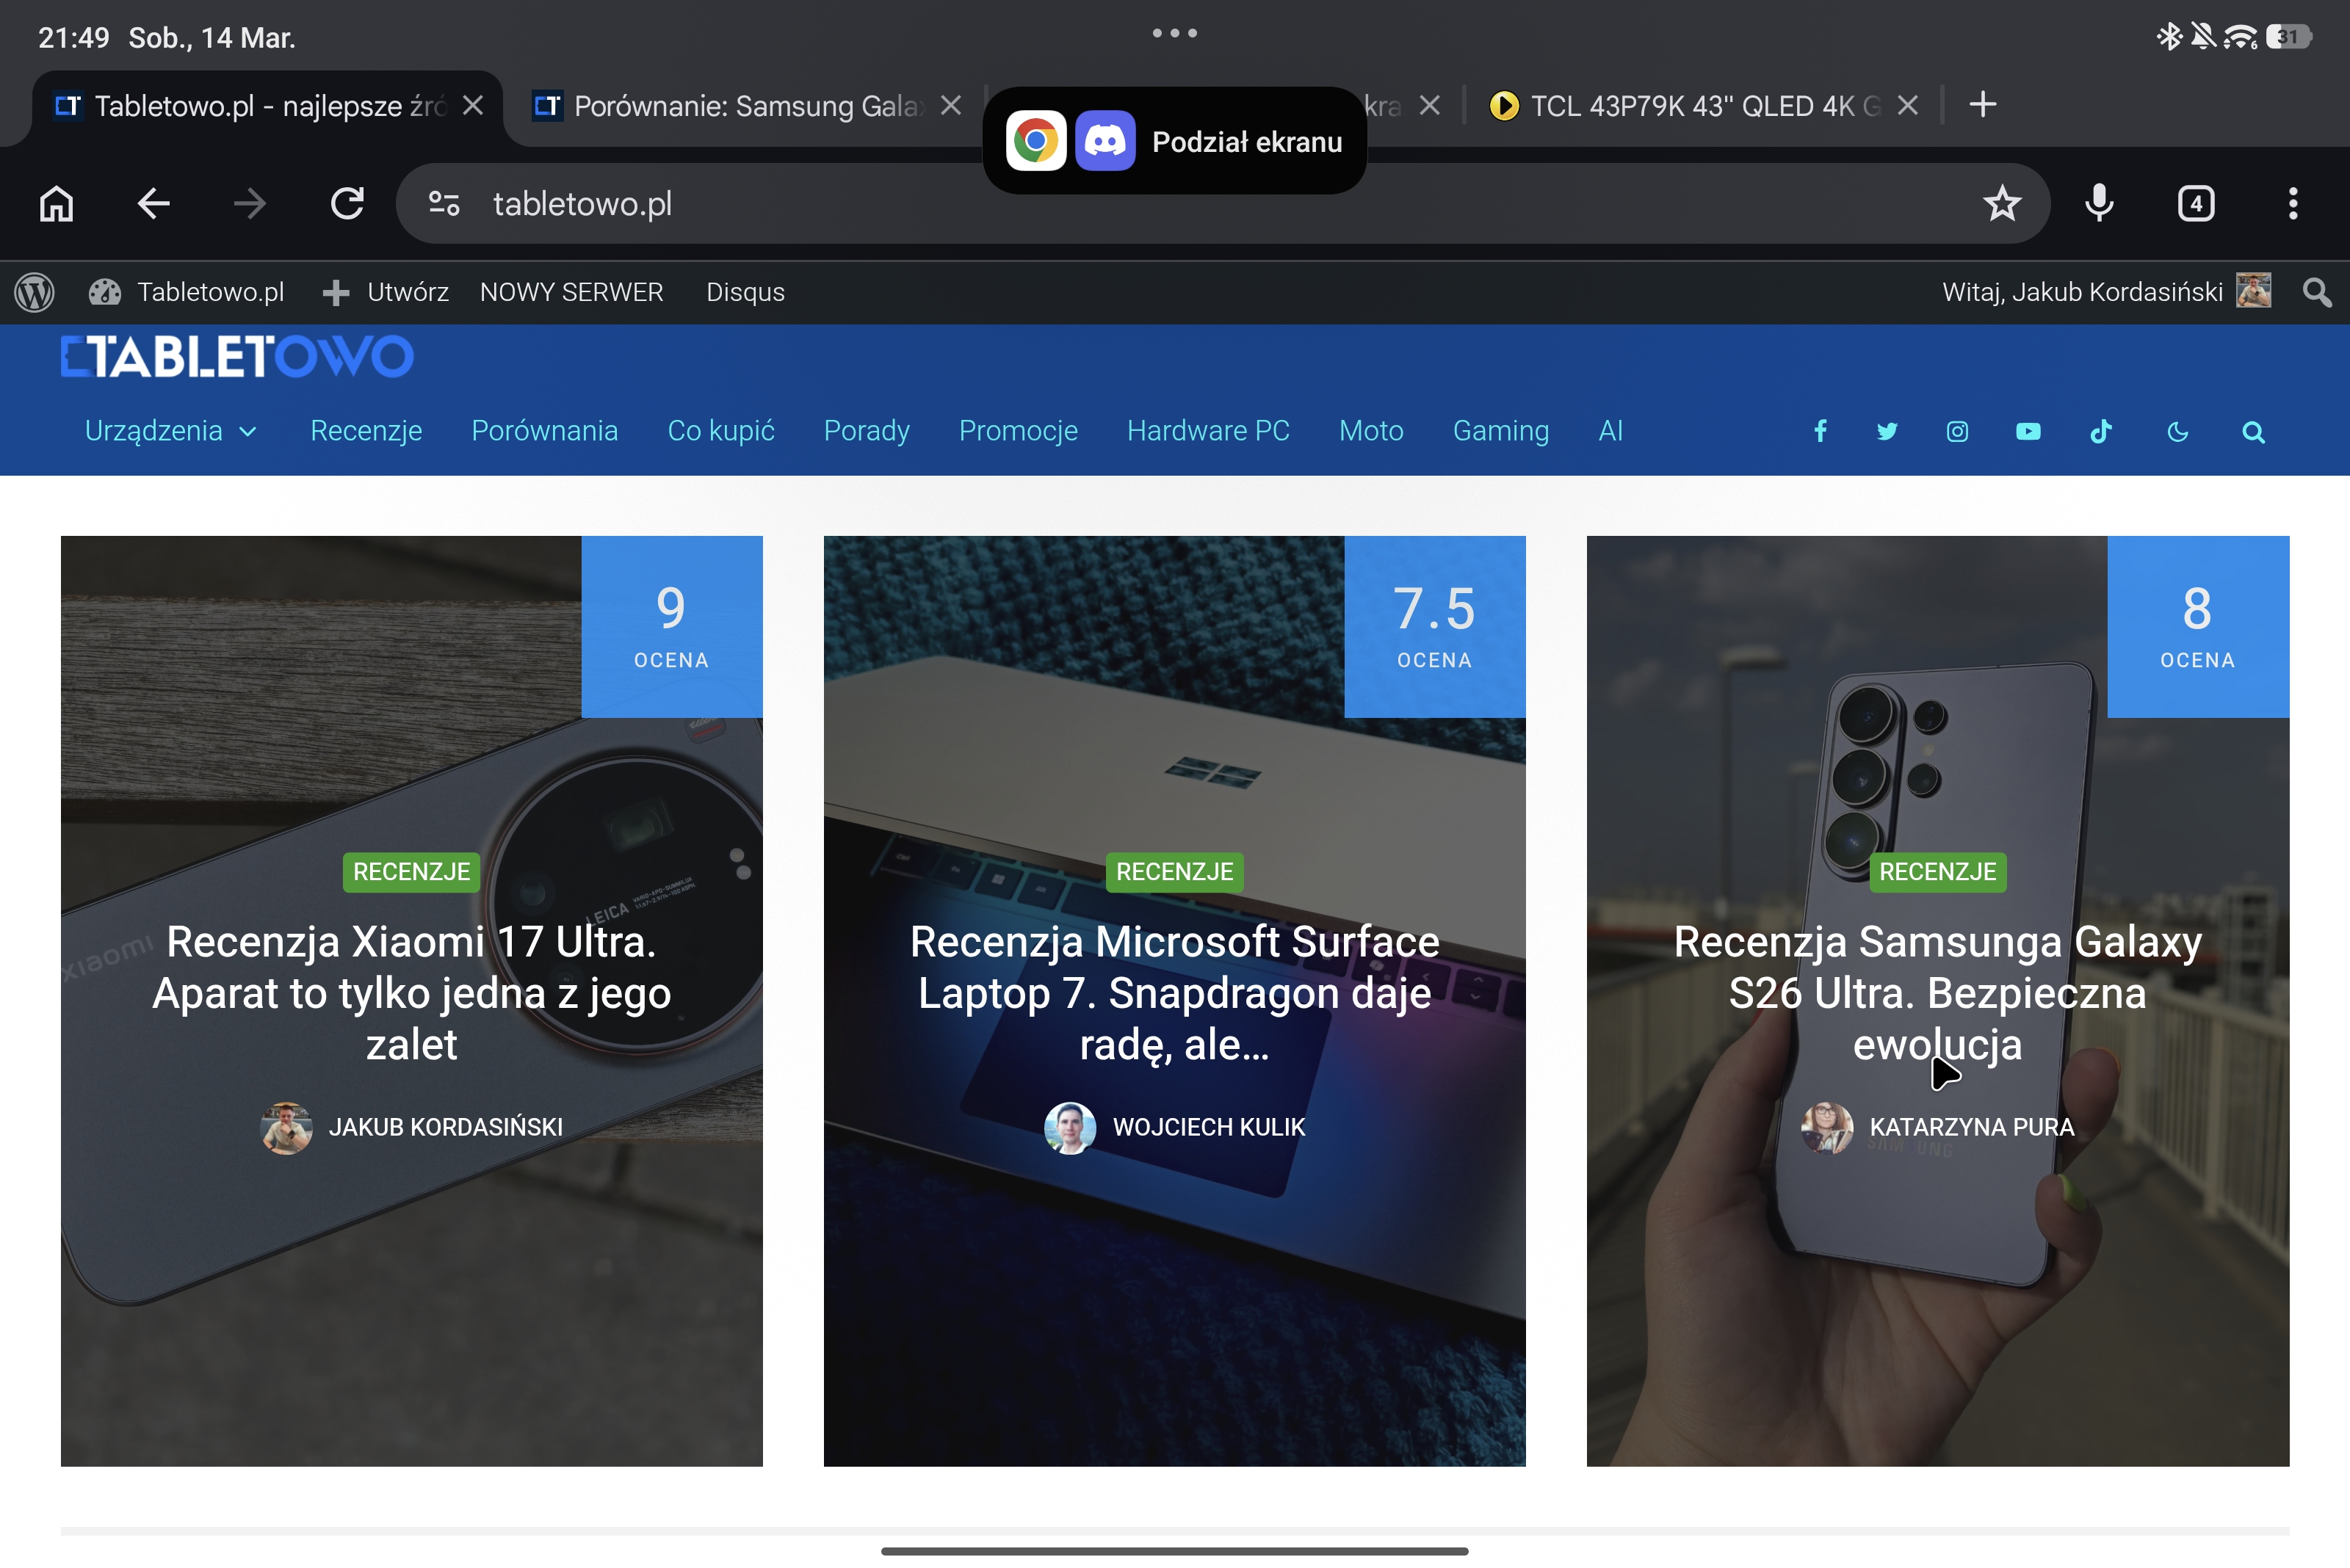This screenshot has height=1568, width=2350.
Task: Open the Utwórz menu in the WordPress bar
Action: [386, 292]
